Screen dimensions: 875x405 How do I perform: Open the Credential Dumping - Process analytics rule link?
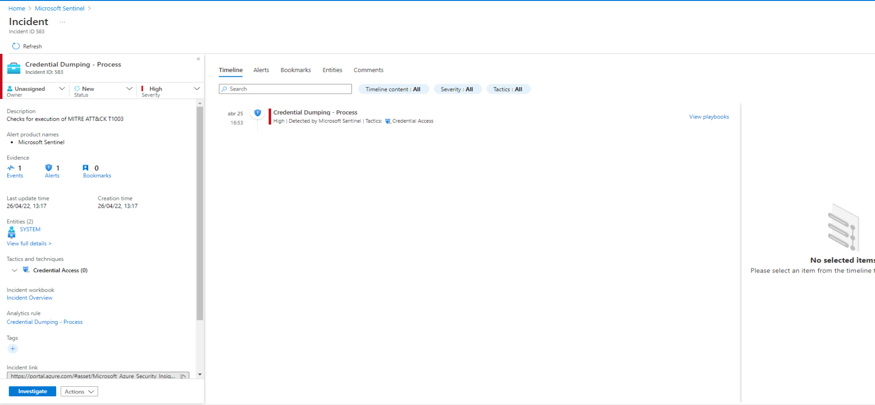(44, 322)
